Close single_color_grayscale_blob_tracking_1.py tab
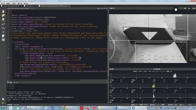This screenshot has width=196, height=110. tap(69, 6)
